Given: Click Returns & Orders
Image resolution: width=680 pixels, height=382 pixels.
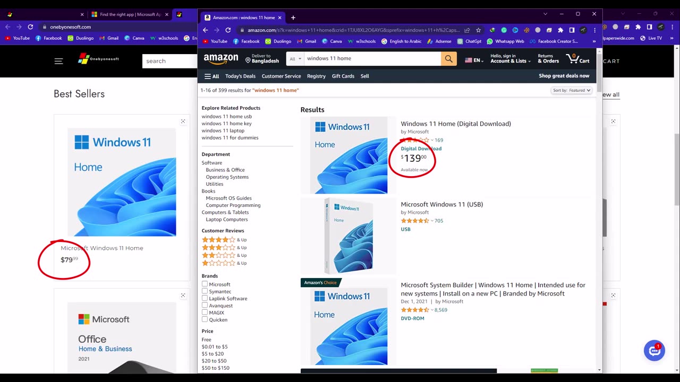Looking at the screenshot, I should [x=548, y=58].
